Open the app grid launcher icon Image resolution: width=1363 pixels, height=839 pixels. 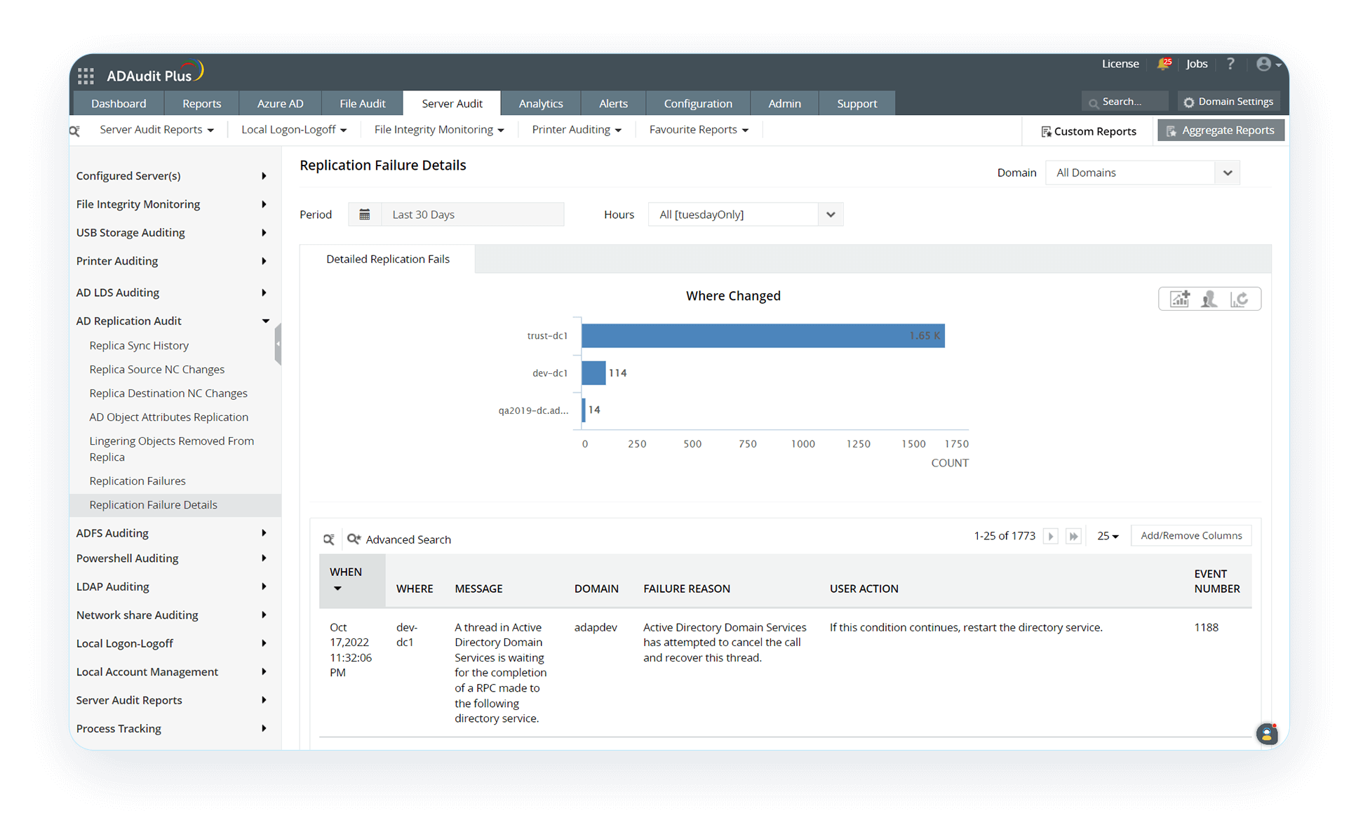[86, 76]
